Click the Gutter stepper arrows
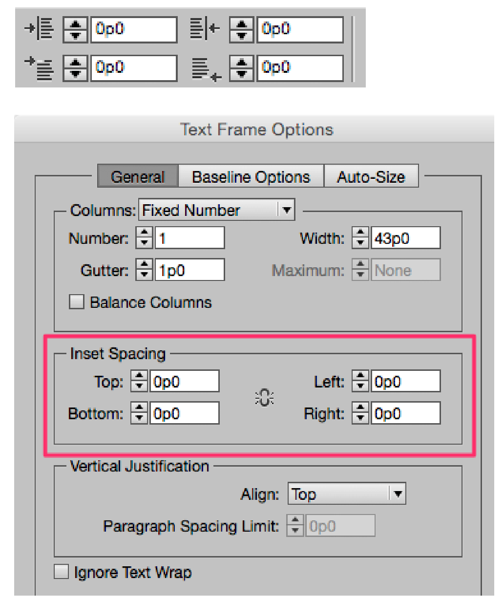The height and width of the screenshot is (601, 504). pyautogui.click(x=145, y=270)
